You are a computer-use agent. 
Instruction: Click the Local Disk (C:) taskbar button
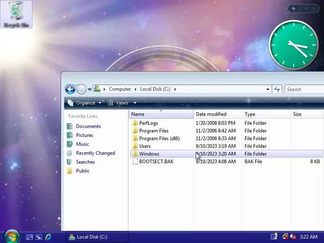click(97, 237)
